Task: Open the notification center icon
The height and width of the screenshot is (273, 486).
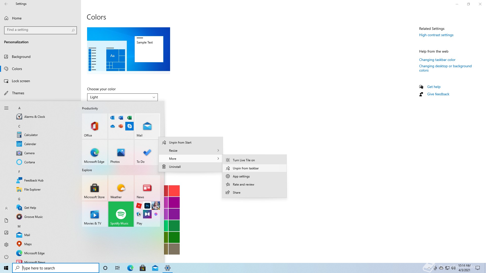Action: pos(478,268)
